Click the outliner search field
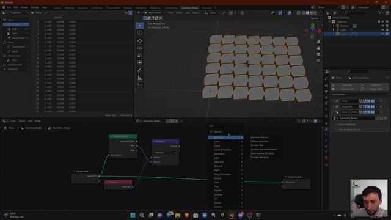Screen dimensions: 391x220 coord(354,13)
